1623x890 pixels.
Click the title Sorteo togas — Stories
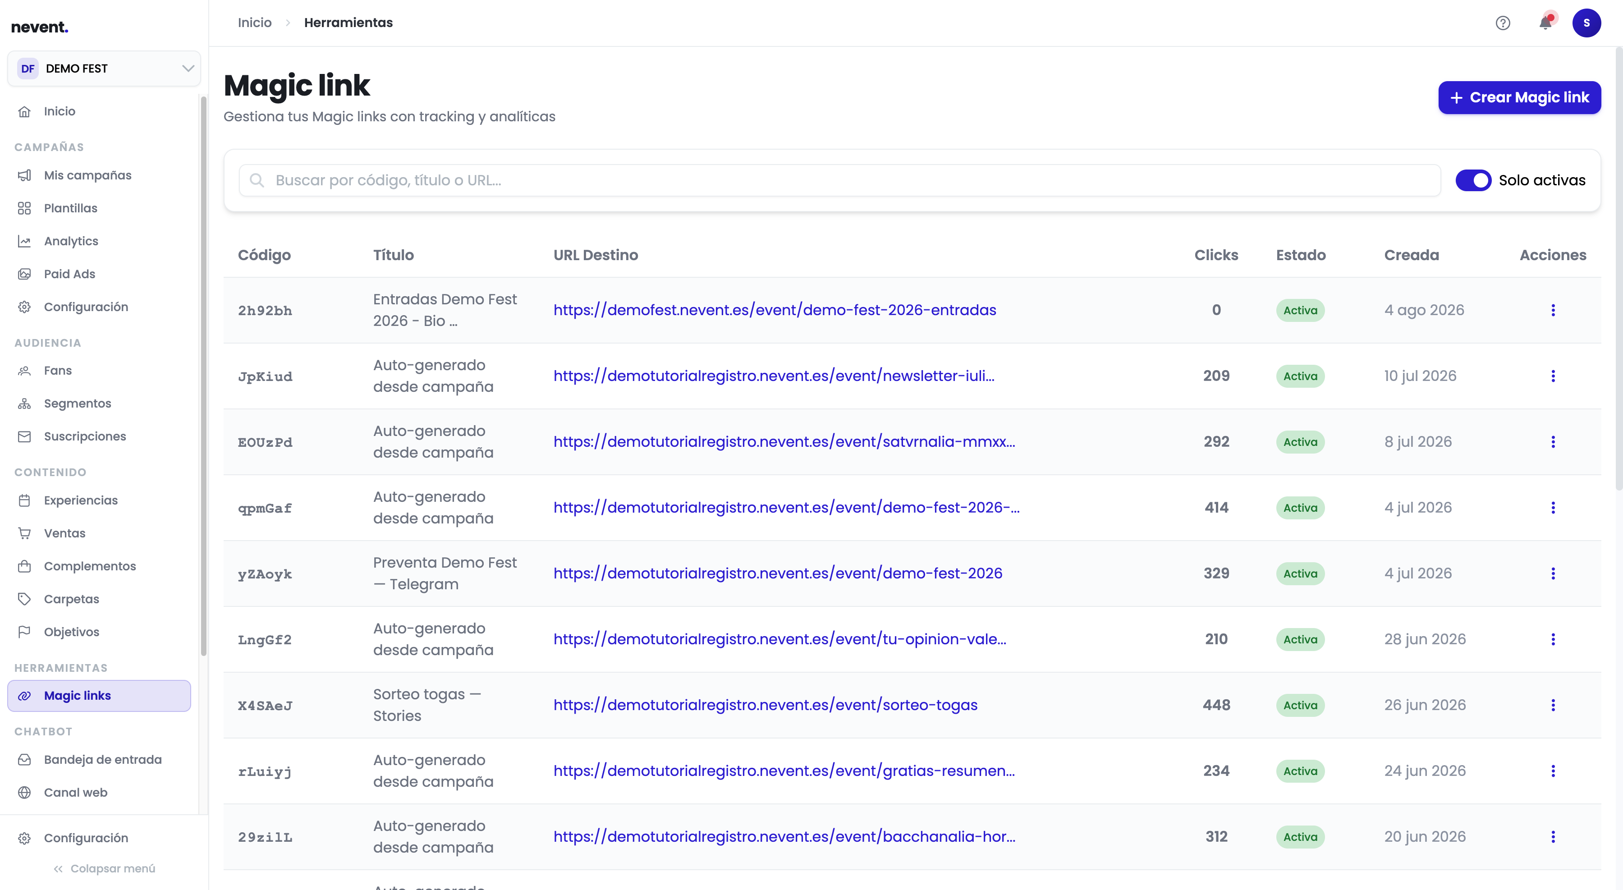point(426,705)
